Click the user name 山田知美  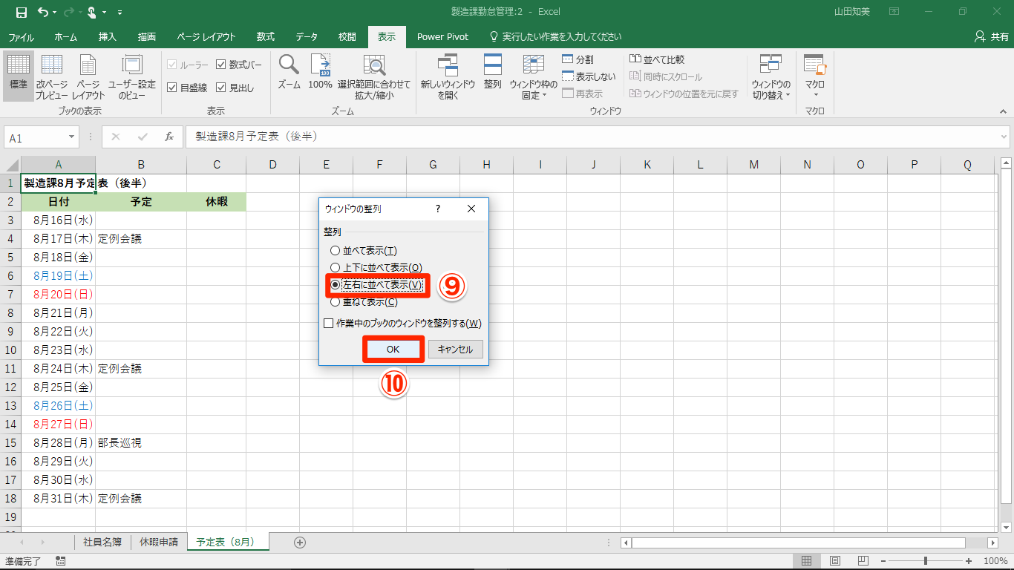click(x=853, y=12)
